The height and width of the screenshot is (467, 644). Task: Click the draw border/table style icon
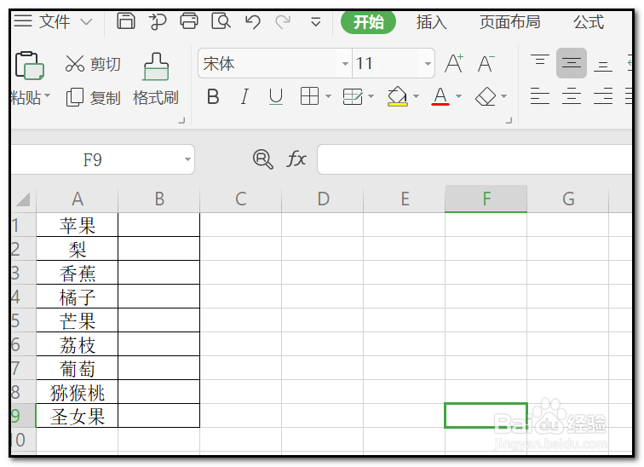[353, 97]
